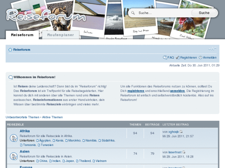225x168 pixels.
Task: Open the Thailand subforum link
Action: (85, 161)
